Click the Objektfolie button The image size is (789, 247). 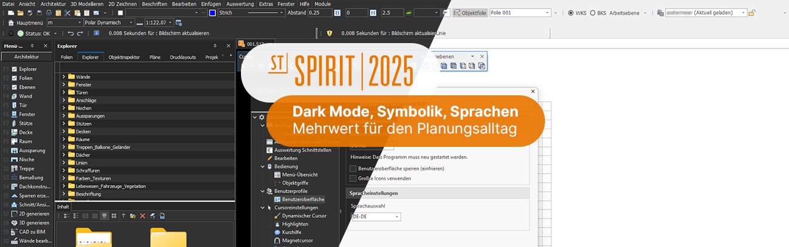pos(469,13)
